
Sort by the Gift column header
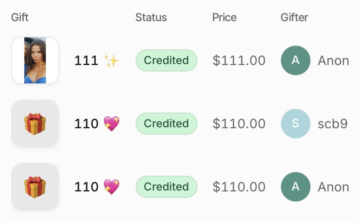[x=20, y=17]
